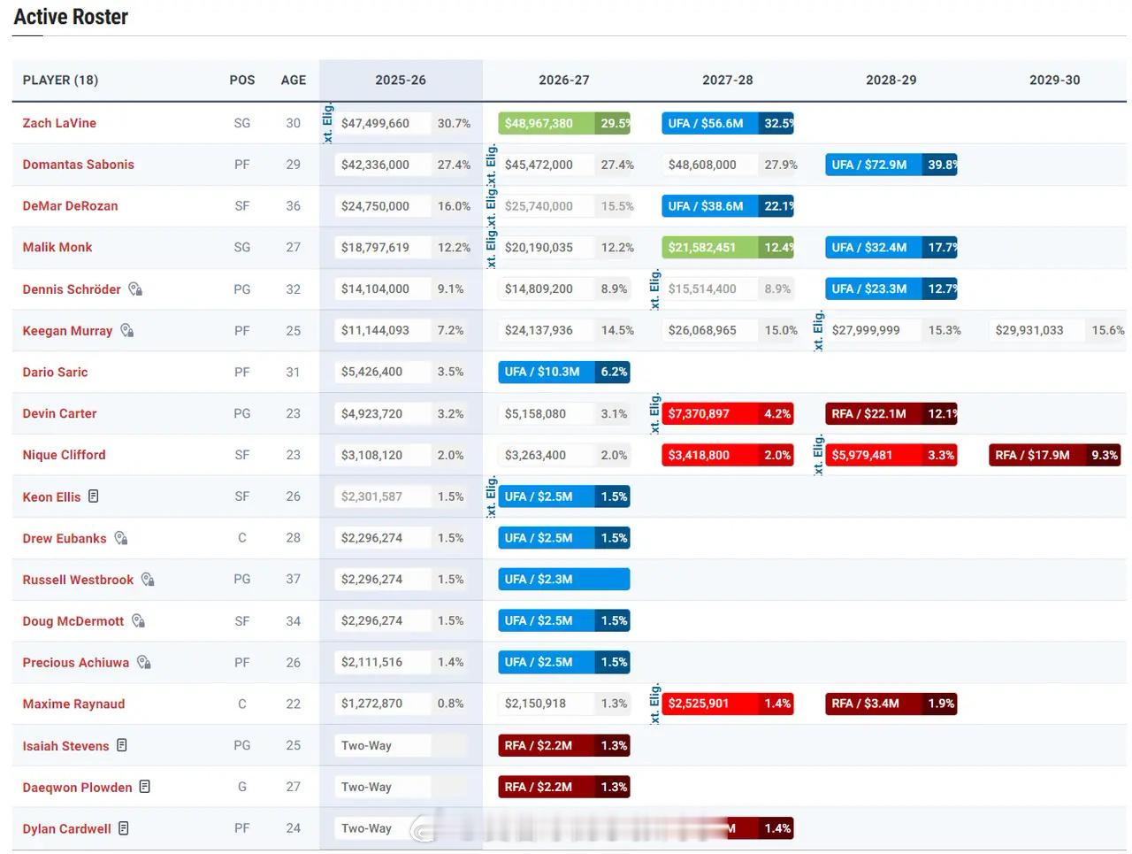Viewport: 1132px width, 854px height.
Task: Select the 2026-27 season column header
Action: (x=564, y=80)
